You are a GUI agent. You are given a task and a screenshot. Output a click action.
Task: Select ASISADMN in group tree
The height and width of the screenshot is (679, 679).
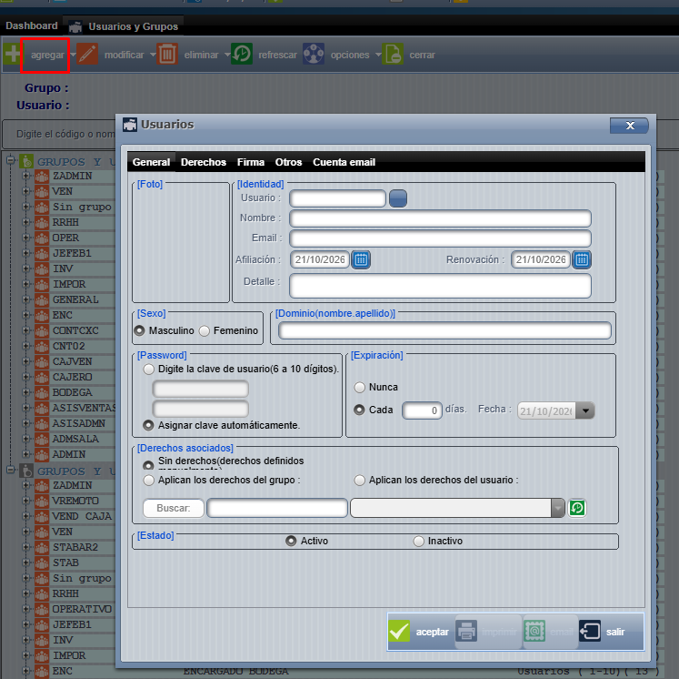coord(78,423)
